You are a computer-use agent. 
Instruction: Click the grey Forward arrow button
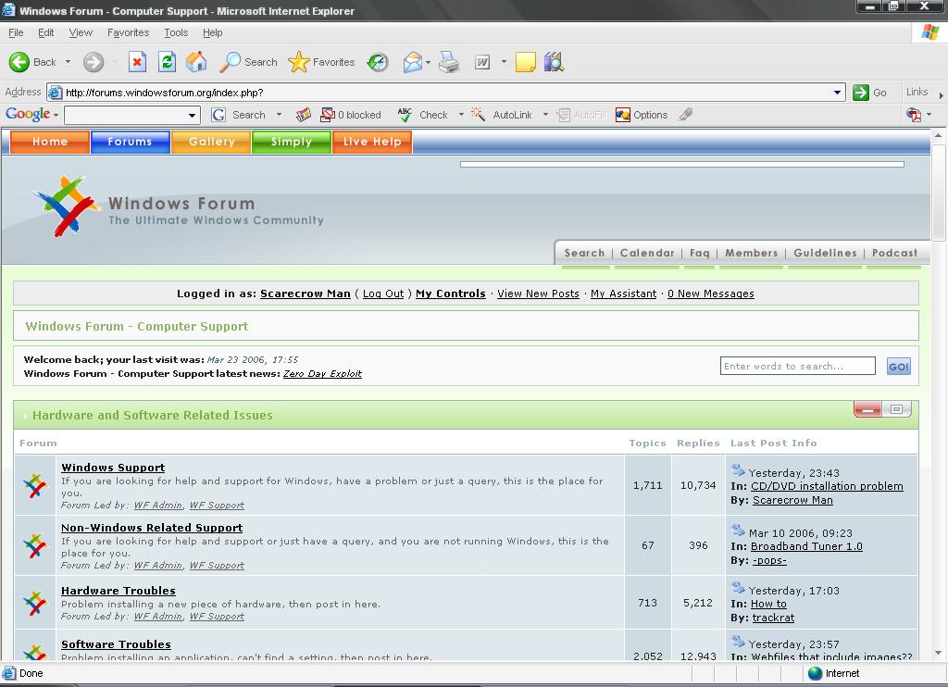(94, 62)
